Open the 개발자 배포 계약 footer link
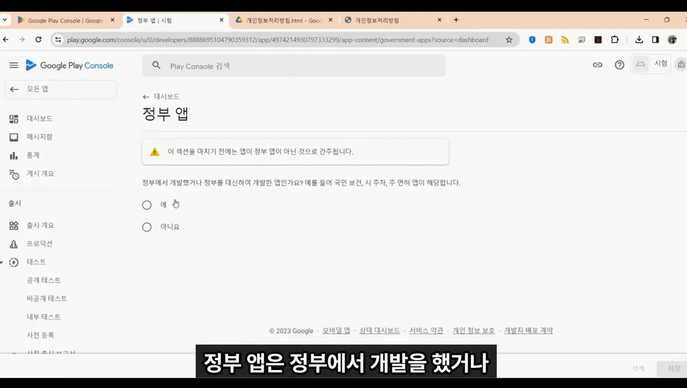Image resolution: width=687 pixels, height=388 pixels. 528,331
